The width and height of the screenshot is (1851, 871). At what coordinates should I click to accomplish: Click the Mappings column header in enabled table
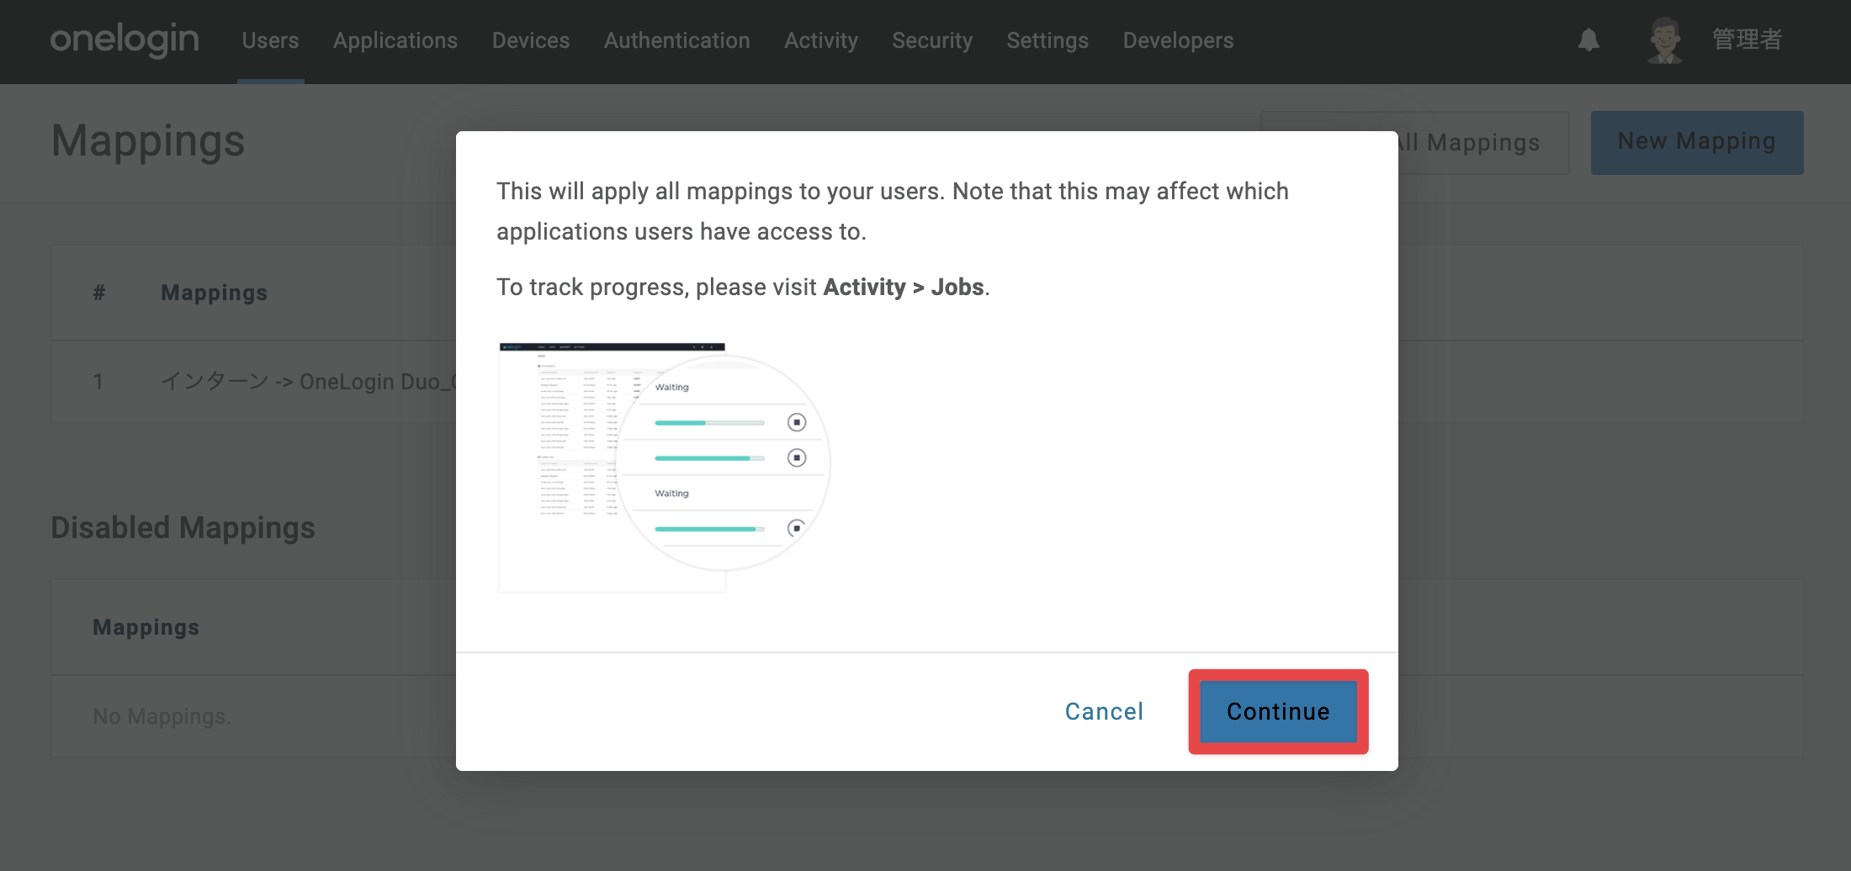[x=214, y=293]
